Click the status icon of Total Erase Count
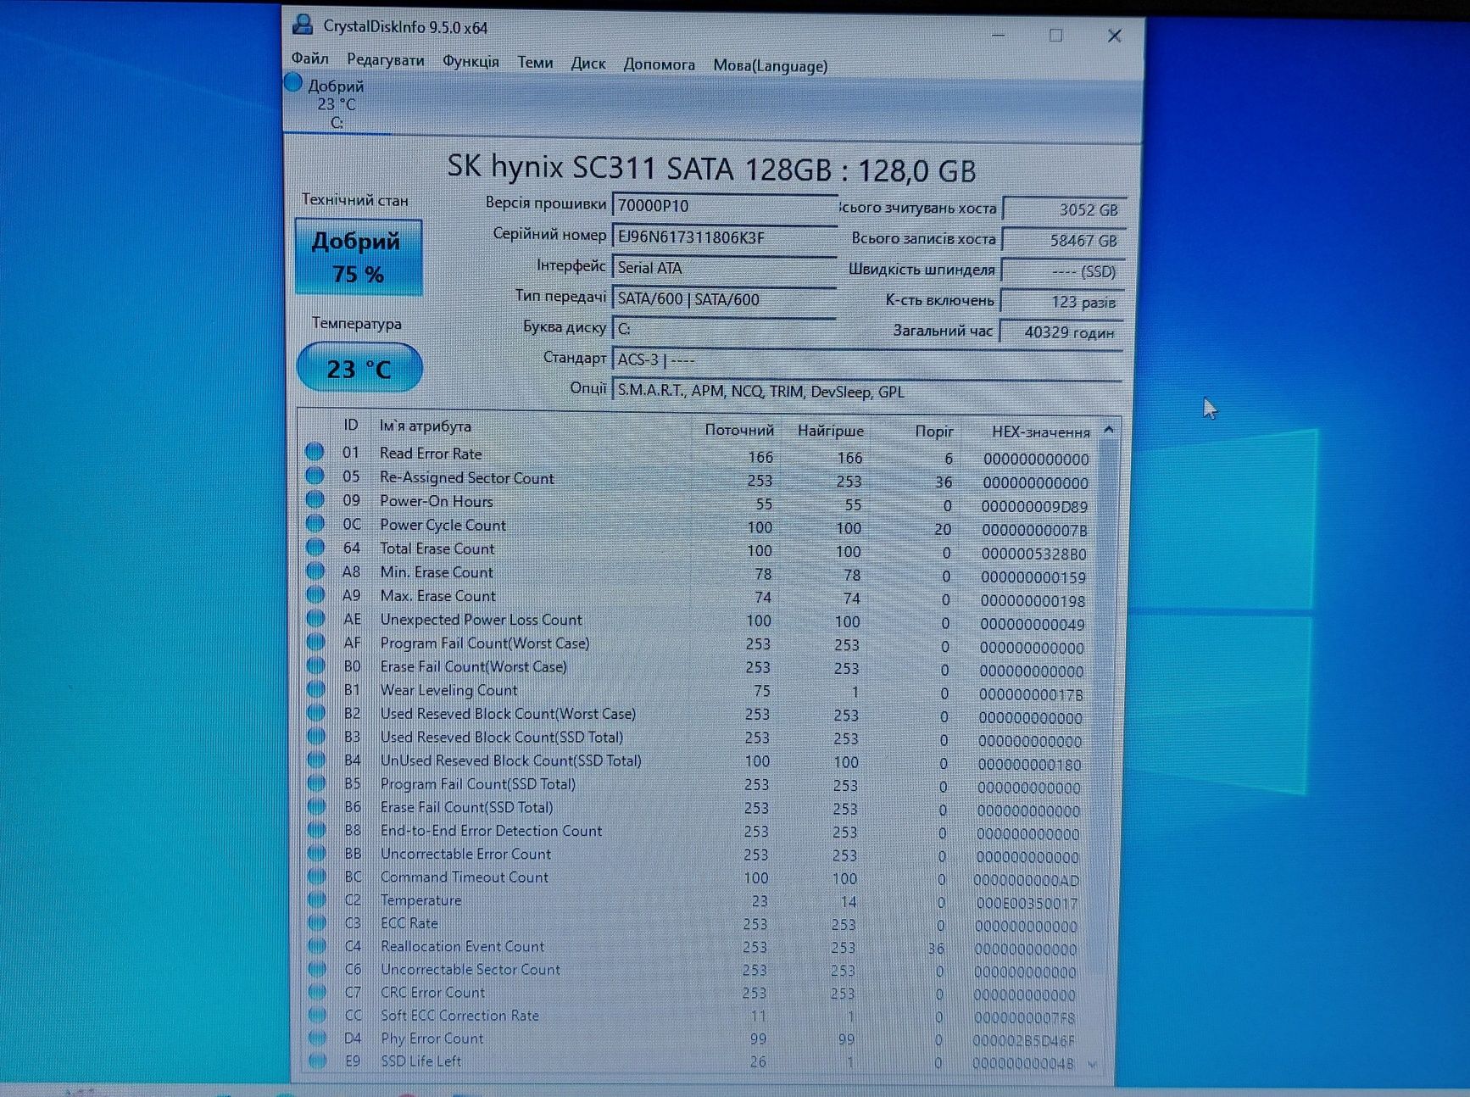The height and width of the screenshot is (1097, 1470). (x=315, y=547)
